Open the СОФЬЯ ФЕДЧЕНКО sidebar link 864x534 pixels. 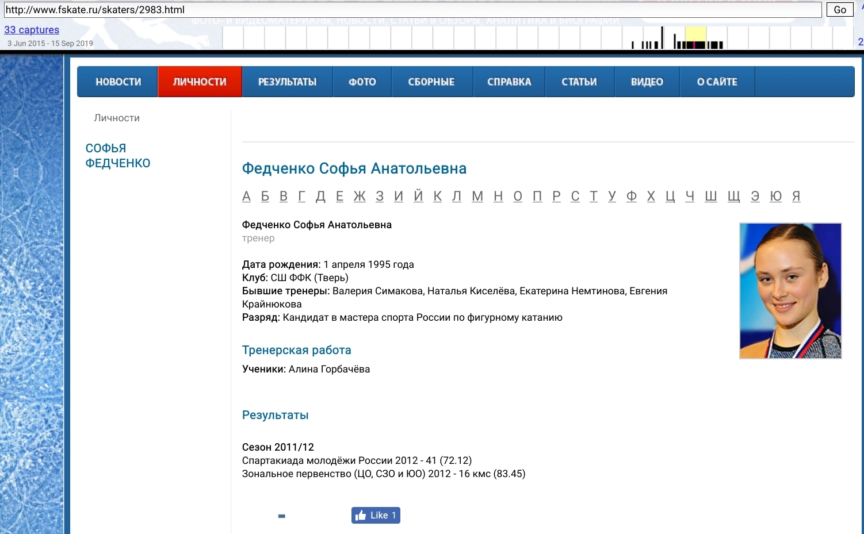(x=117, y=155)
